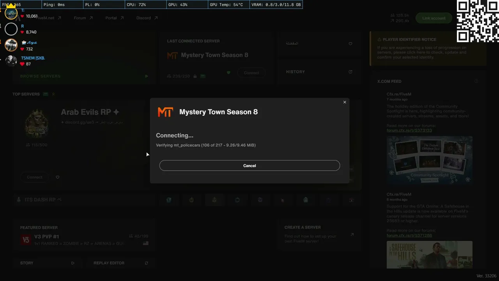499x281 pixels.
Task: Open the Community Spotlight image
Action: pyautogui.click(x=430, y=160)
